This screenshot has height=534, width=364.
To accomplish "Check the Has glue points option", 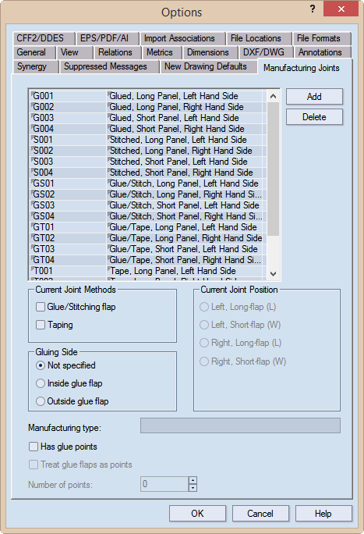I will [34, 447].
